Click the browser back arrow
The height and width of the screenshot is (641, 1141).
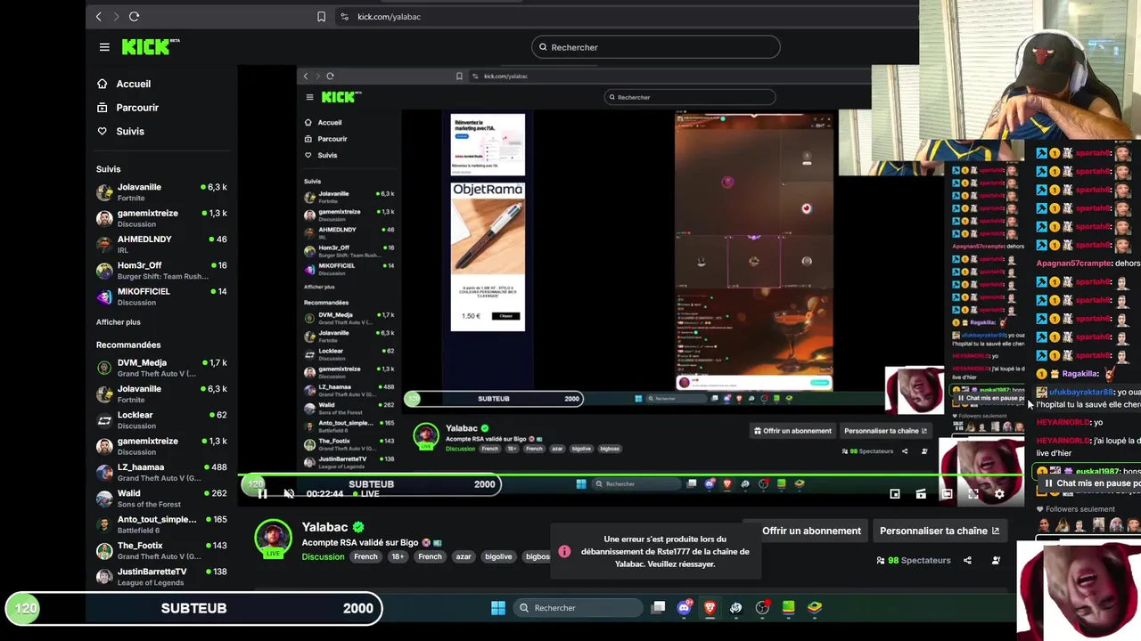coord(99,17)
